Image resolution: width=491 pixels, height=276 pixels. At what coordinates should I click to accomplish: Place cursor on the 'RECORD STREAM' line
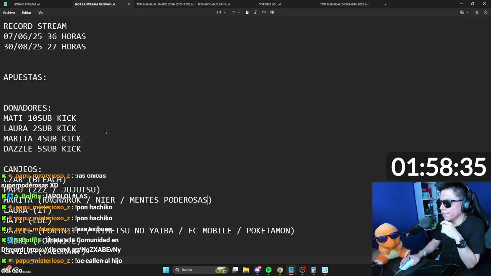[x=35, y=26]
